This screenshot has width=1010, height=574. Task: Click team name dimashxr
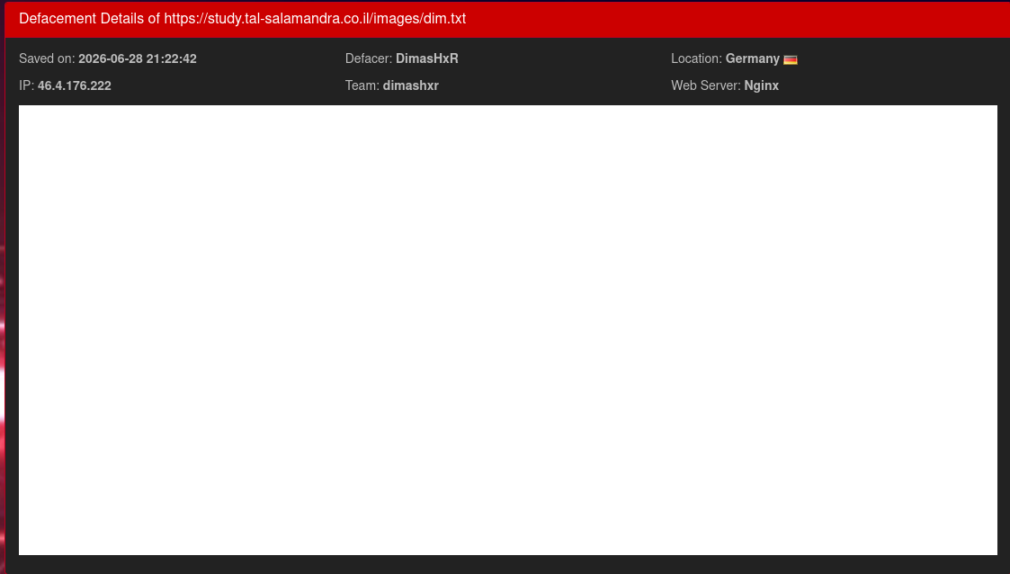(x=410, y=85)
